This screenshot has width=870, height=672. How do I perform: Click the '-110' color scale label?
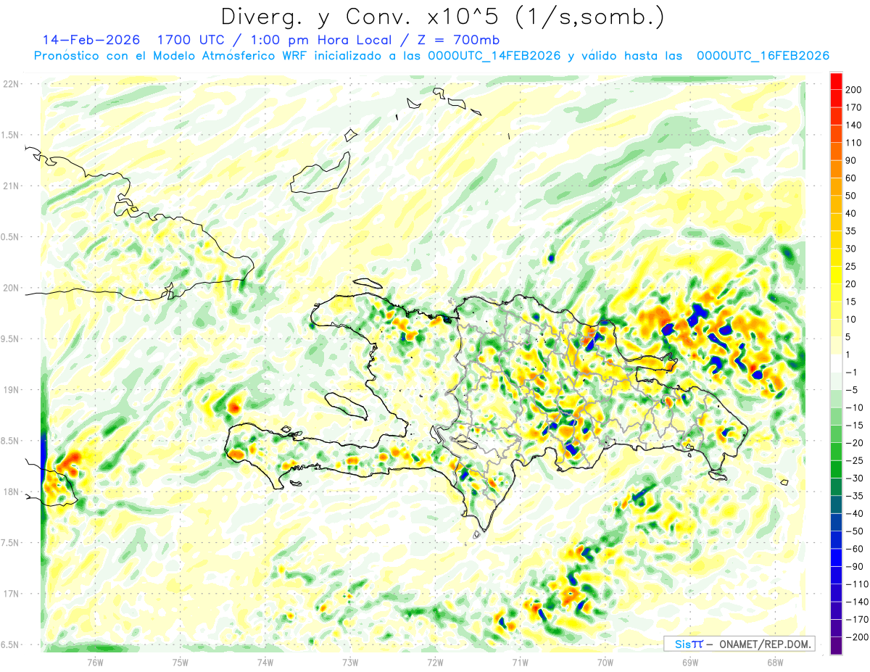point(856,584)
